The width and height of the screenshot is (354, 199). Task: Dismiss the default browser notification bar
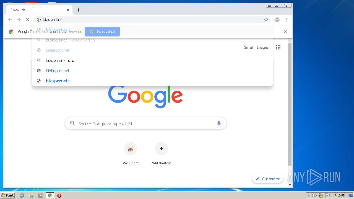pos(285,32)
